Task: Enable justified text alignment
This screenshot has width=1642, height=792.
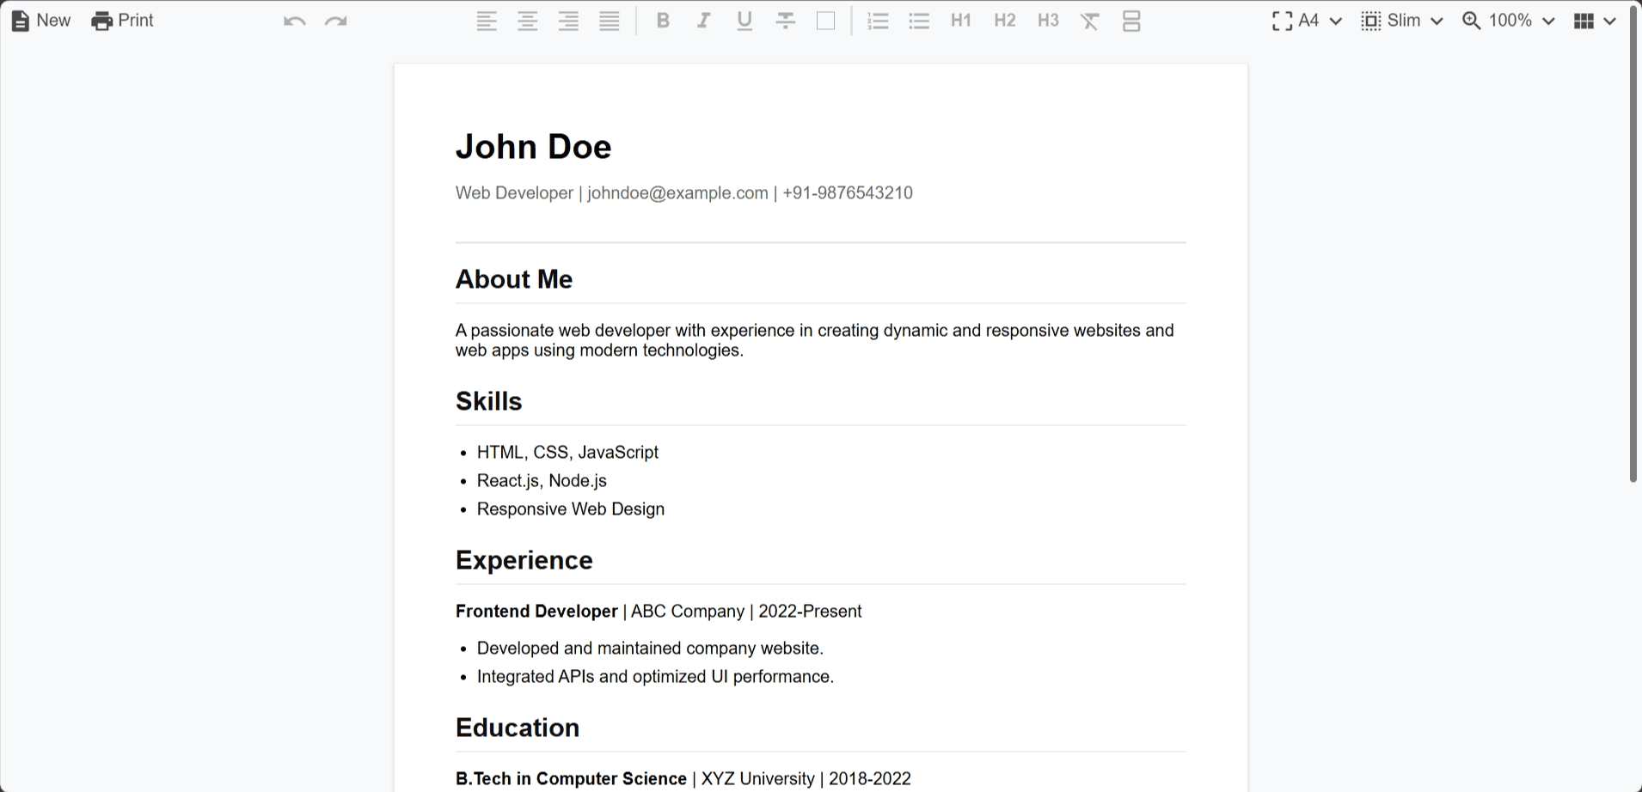Action: click(609, 20)
